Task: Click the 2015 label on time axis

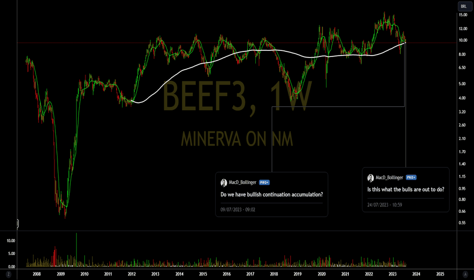Action: (x=203, y=274)
